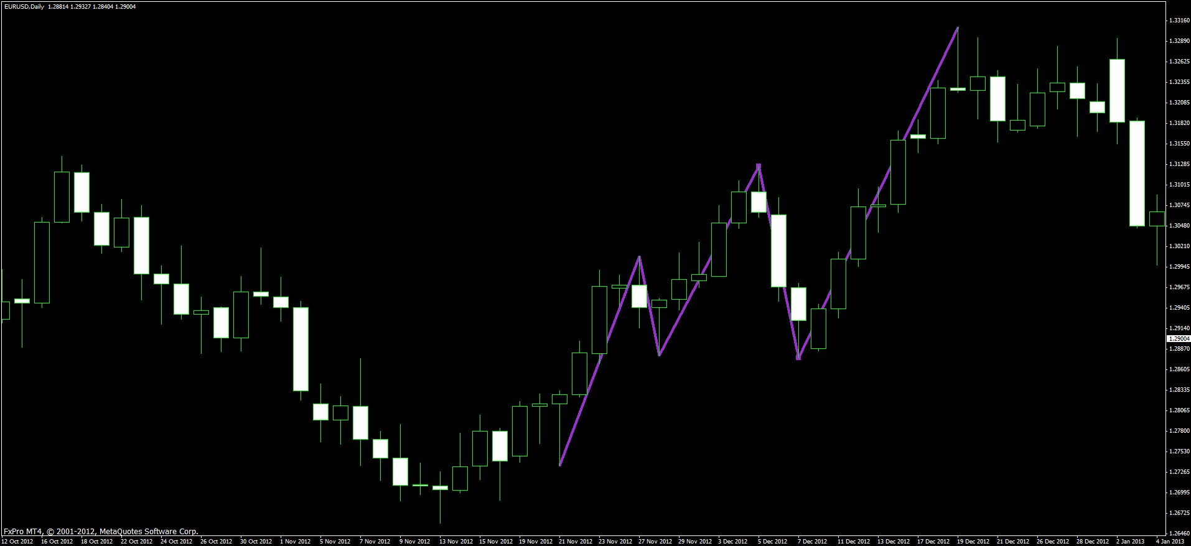The image size is (1191, 546).
Task: Click the 12 Oct 2012 date label
Action: [17, 542]
